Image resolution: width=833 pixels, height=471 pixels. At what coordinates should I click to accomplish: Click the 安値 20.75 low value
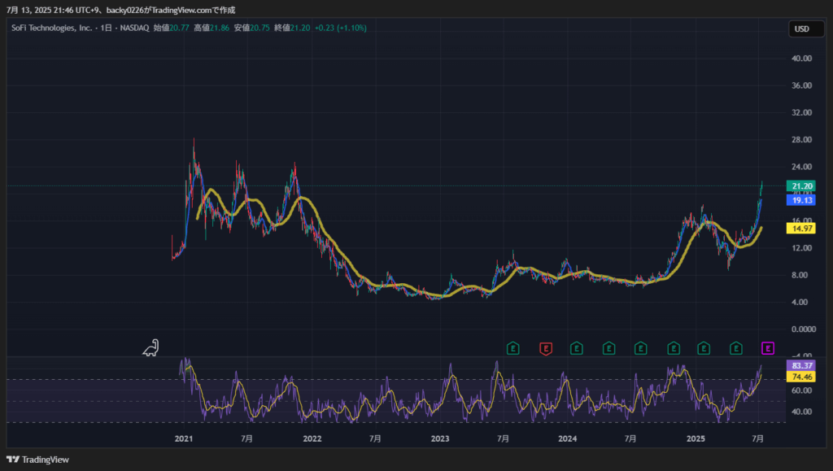(252, 28)
